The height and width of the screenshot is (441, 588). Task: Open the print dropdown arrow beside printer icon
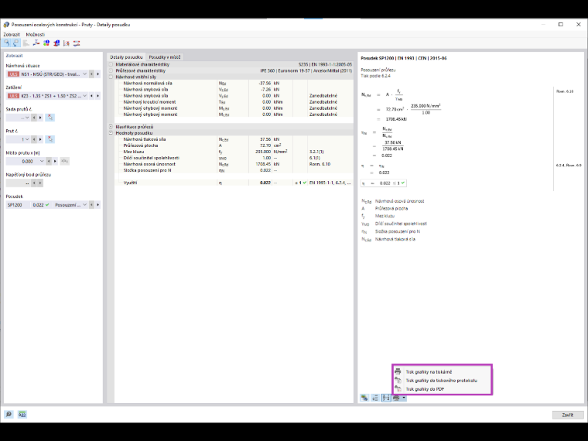click(x=404, y=398)
